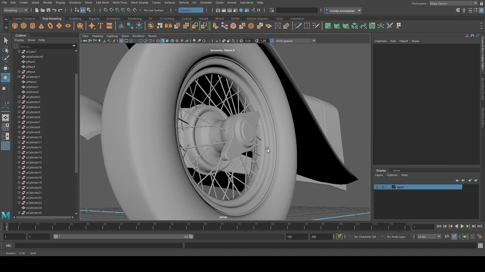Create a polygon cube from the shelf
The width and height of the screenshot is (485, 272).
(x=23, y=26)
